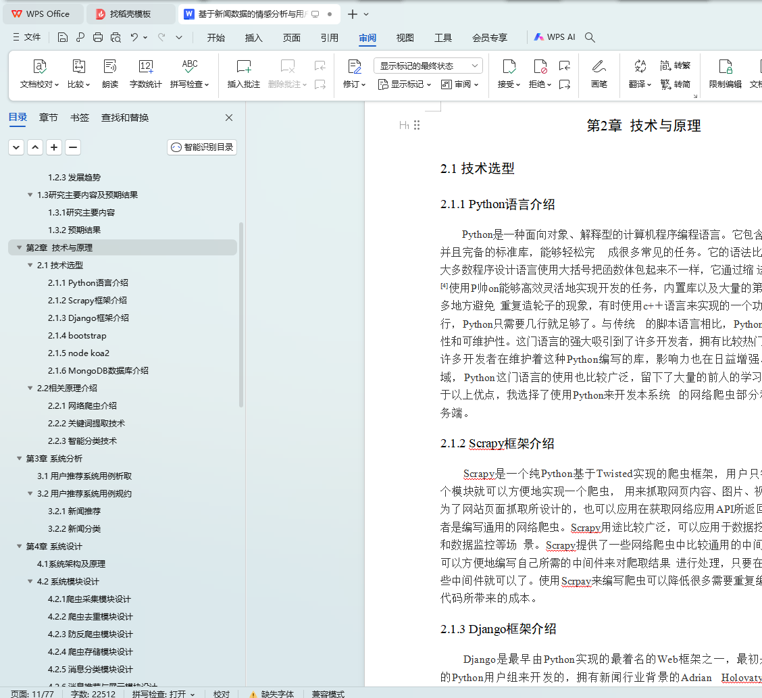This screenshot has height=698, width=762.
Task: Collapse 第2章 技术与原理 tree node
Action: click(20, 248)
